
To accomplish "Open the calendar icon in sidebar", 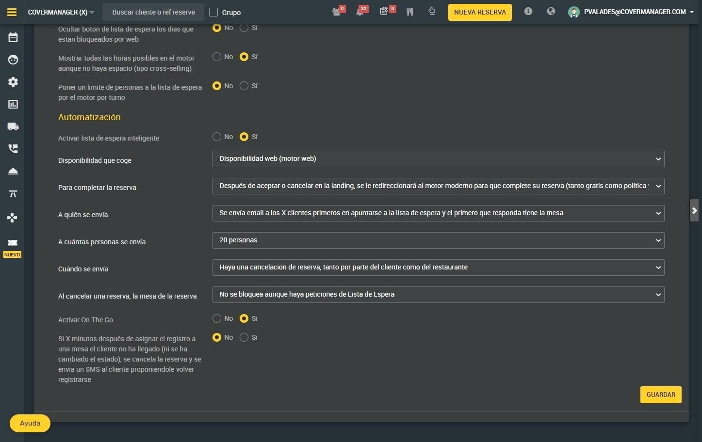I will point(13,37).
